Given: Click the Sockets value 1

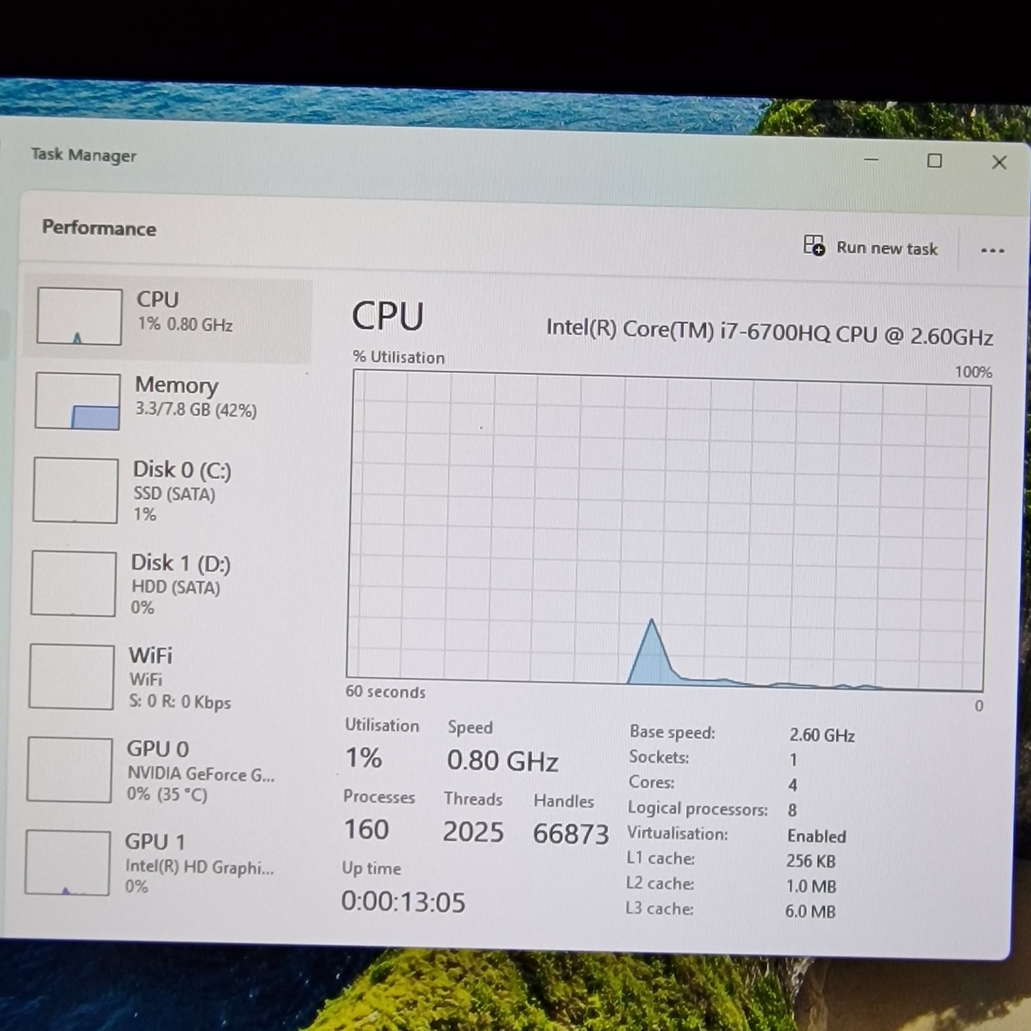Looking at the screenshot, I should coord(793,760).
